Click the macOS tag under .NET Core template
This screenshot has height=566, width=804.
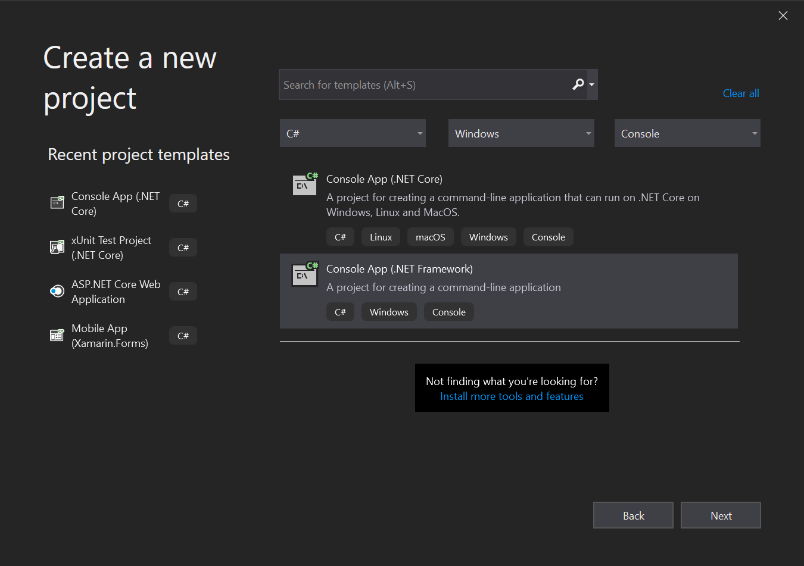click(x=431, y=237)
